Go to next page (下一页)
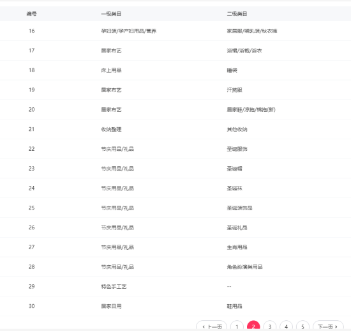 click(328, 327)
